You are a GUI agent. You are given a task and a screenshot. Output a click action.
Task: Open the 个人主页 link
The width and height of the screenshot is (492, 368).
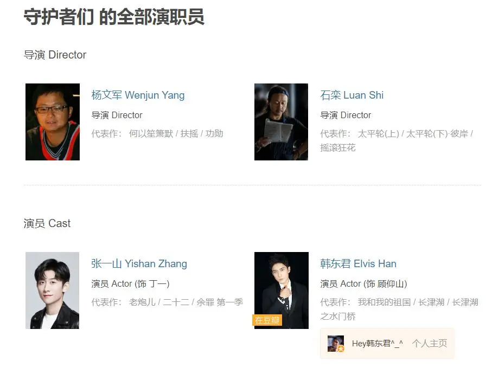point(429,344)
